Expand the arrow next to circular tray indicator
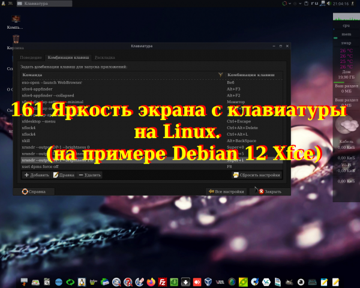The image size is (360, 288). click(290, 4)
